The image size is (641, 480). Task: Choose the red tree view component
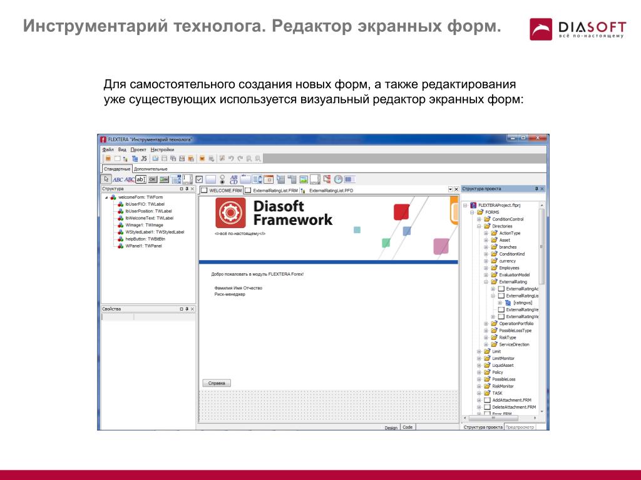click(327, 179)
